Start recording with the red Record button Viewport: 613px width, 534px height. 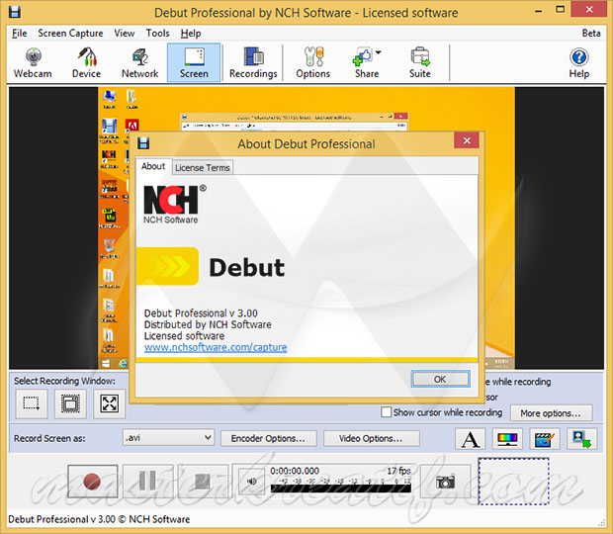pyautogui.click(x=92, y=482)
